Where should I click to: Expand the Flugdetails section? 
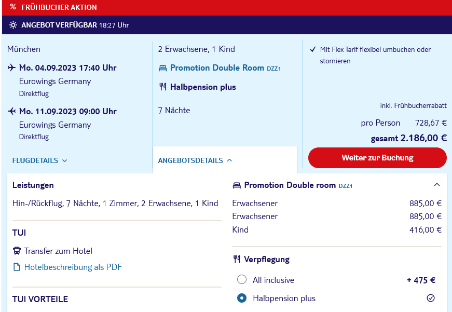[x=39, y=160]
